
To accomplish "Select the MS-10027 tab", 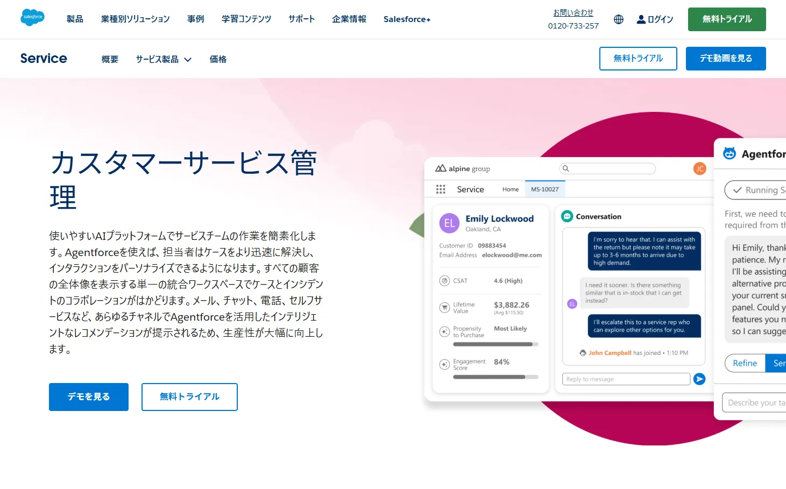I will click(544, 189).
